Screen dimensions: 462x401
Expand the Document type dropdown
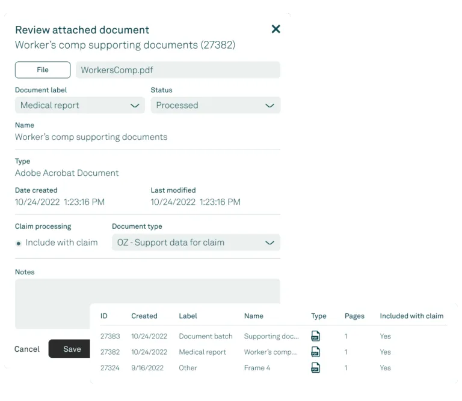click(x=196, y=243)
